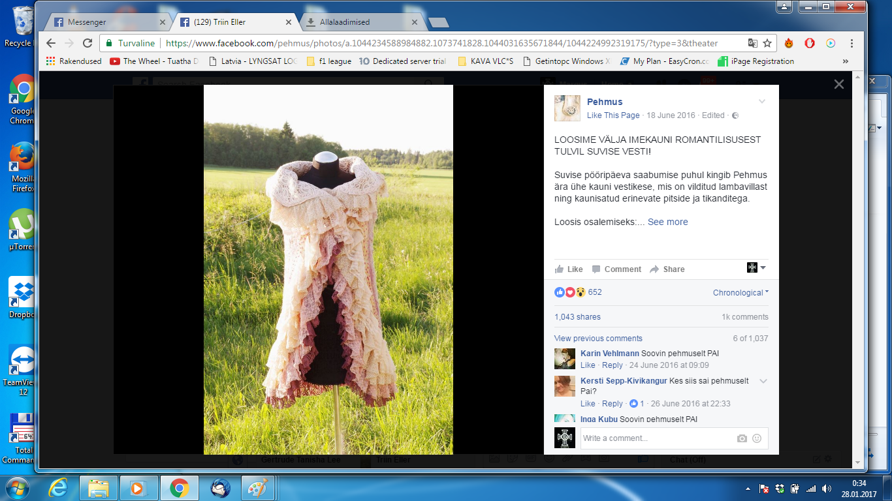Reply to Kersti Sepp-Kivikangur's comment

click(613, 404)
